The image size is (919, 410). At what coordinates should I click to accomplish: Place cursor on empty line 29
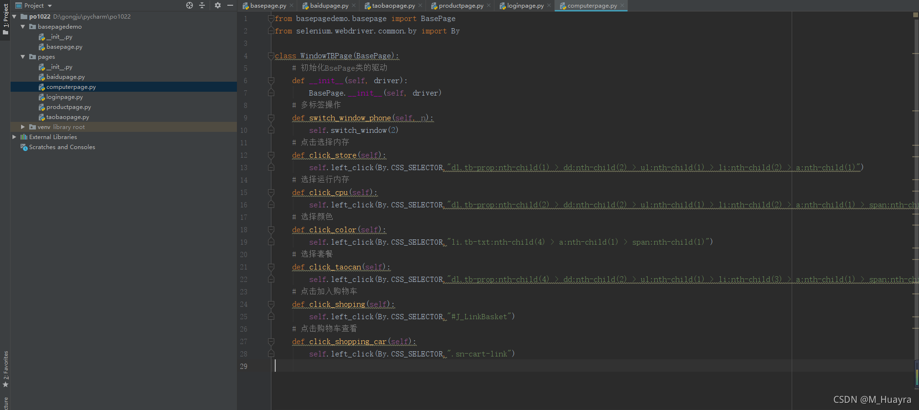594,366
